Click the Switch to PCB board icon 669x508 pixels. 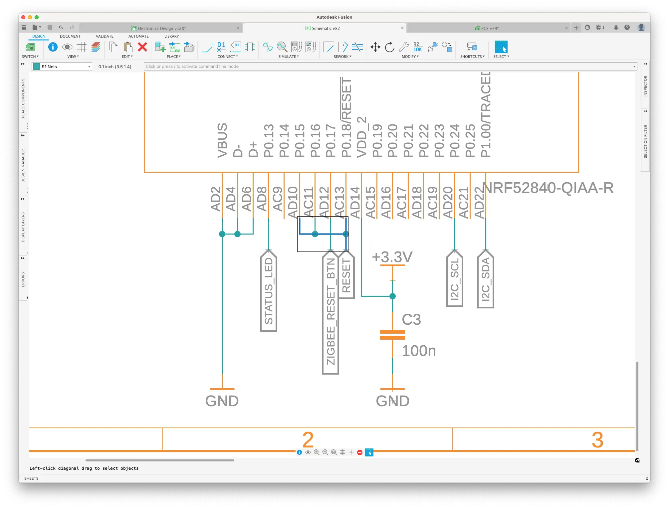pos(30,47)
